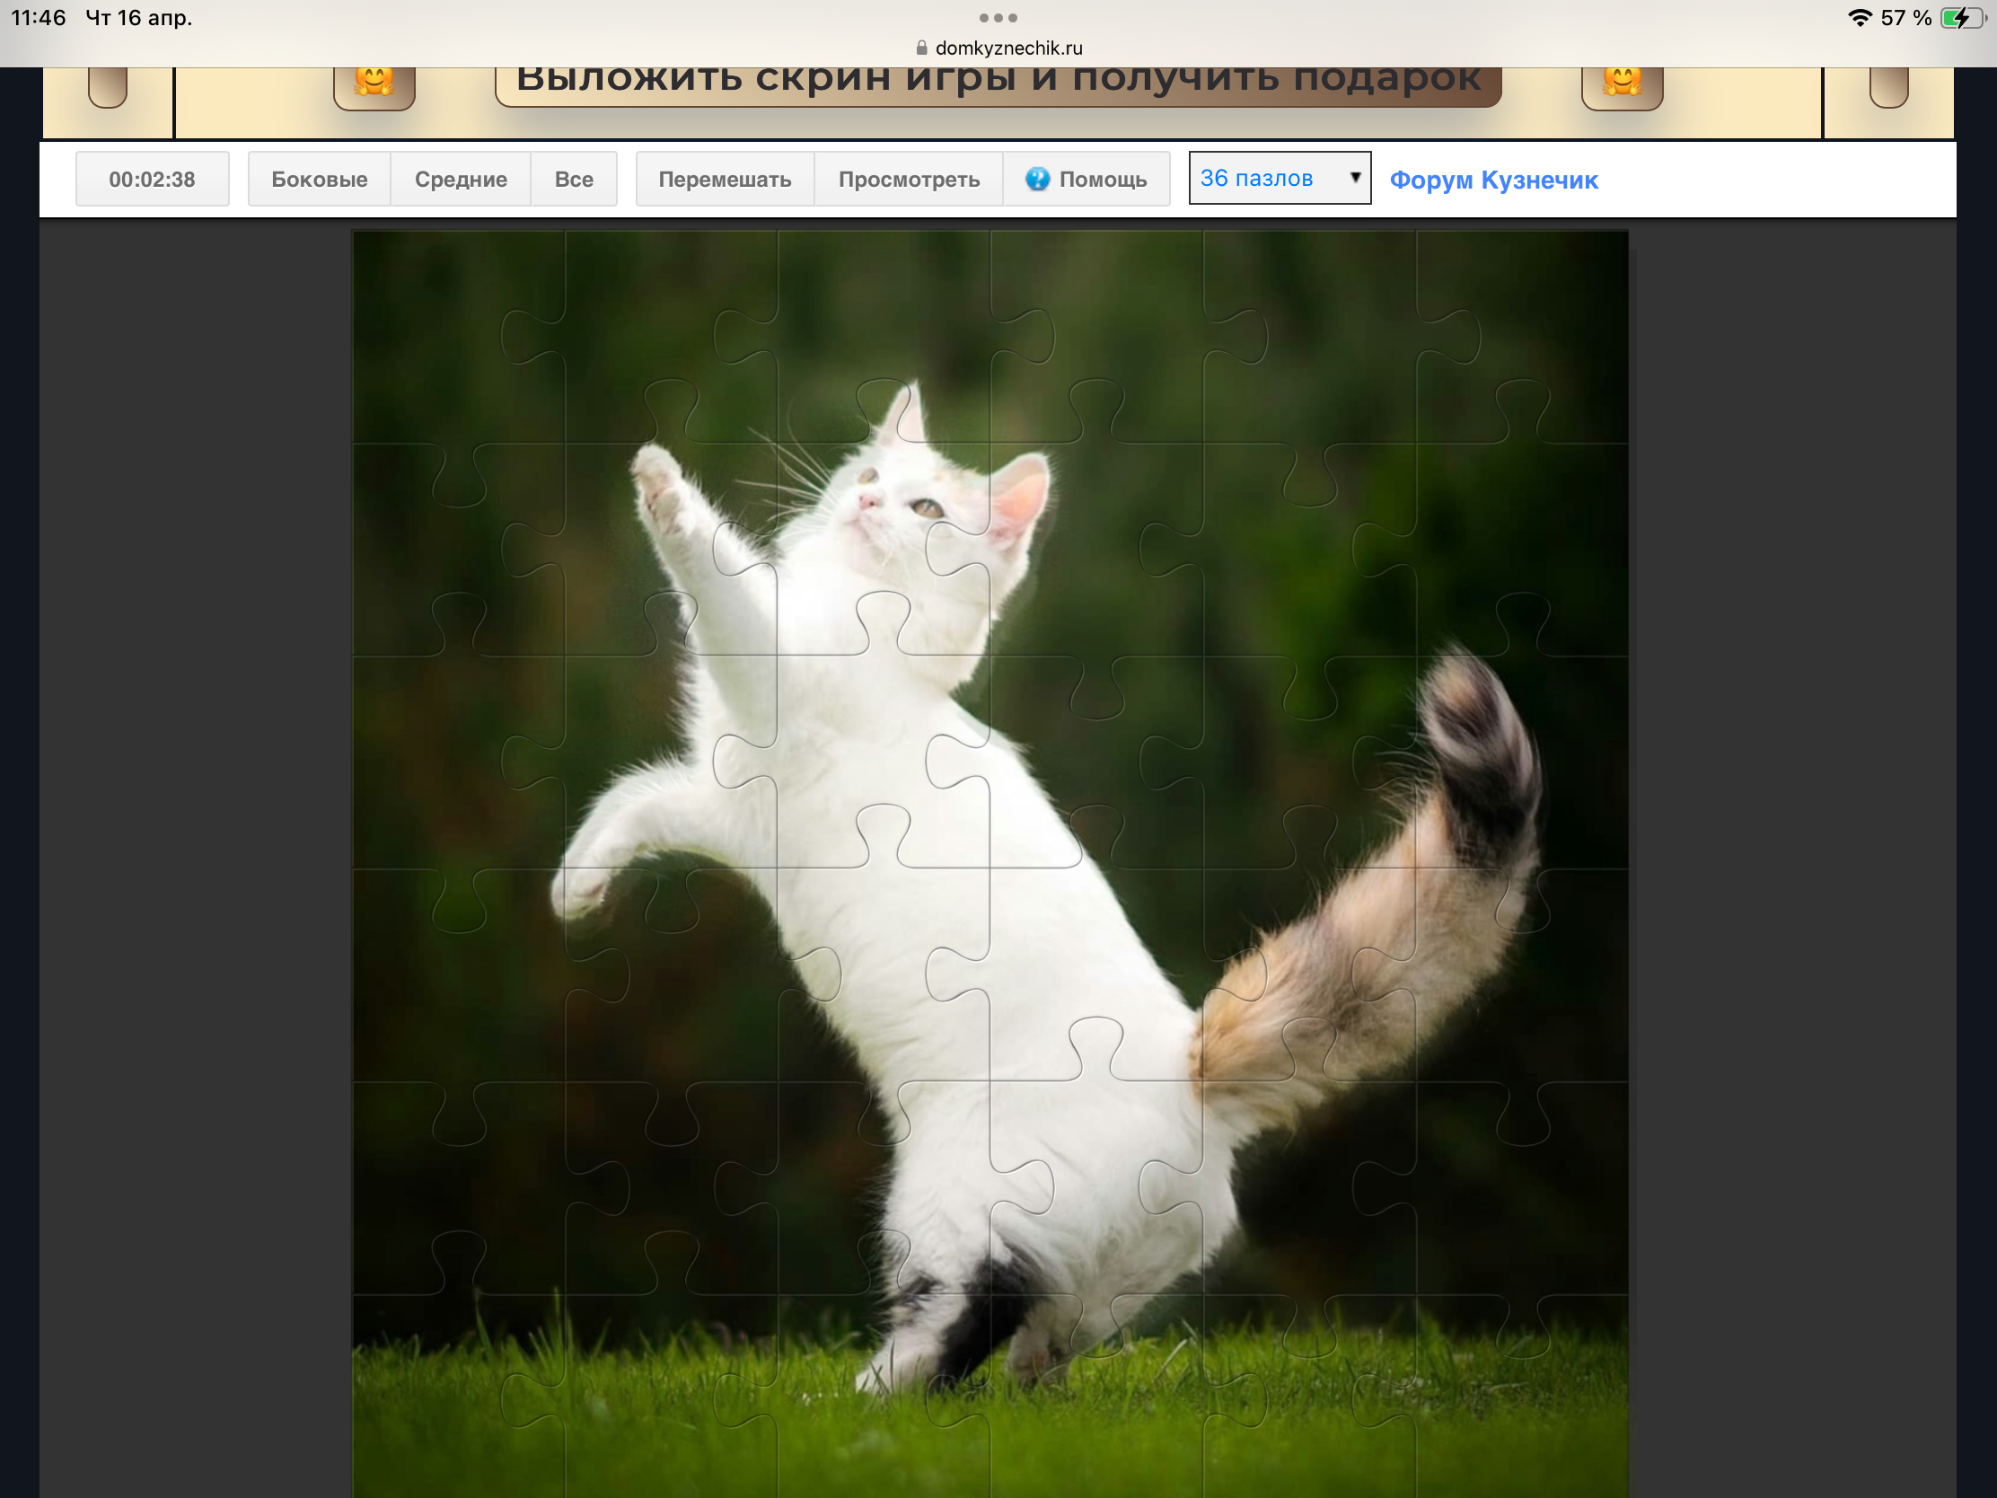Tap the Wi-Fi status icon
This screenshot has width=1997, height=1498.
(x=1859, y=18)
